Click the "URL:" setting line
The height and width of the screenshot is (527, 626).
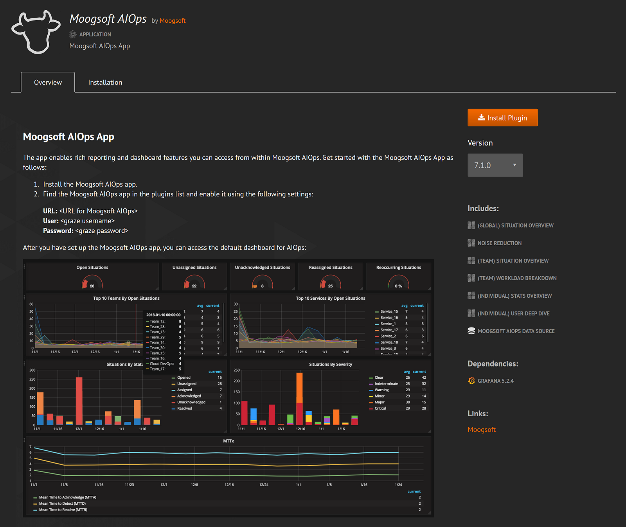pyautogui.click(x=90, y=211)
